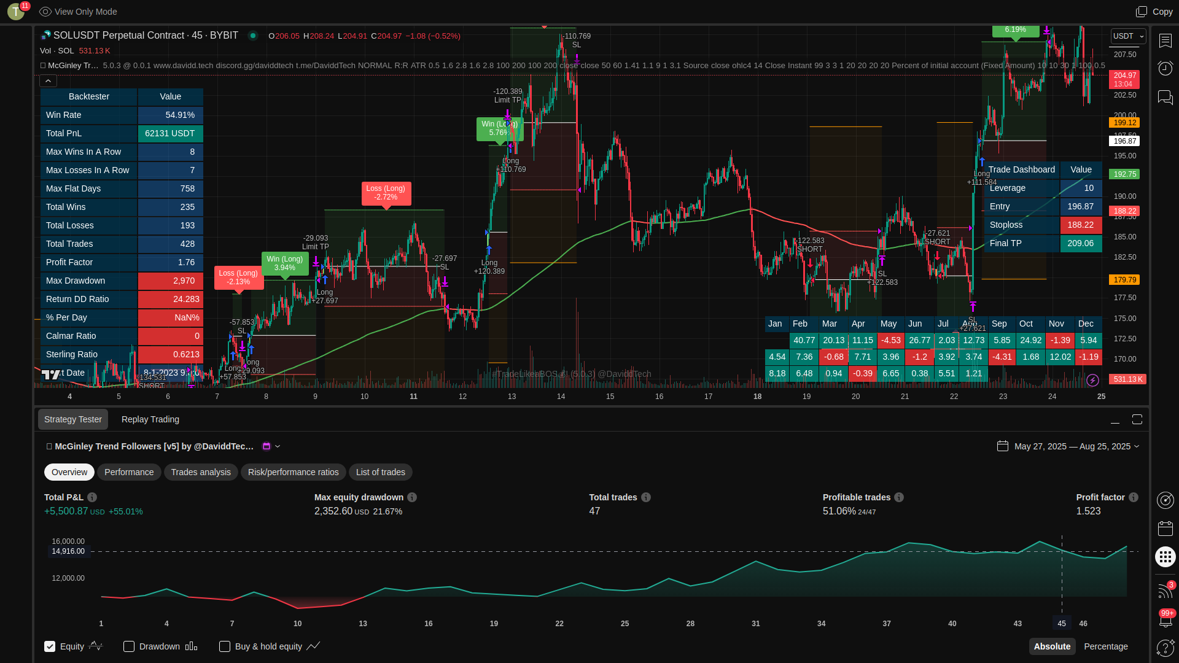Show info for Profit factor
The height and width of the screenshot is (663, 1179).
pyautogui.click(x=1134, y=497)
